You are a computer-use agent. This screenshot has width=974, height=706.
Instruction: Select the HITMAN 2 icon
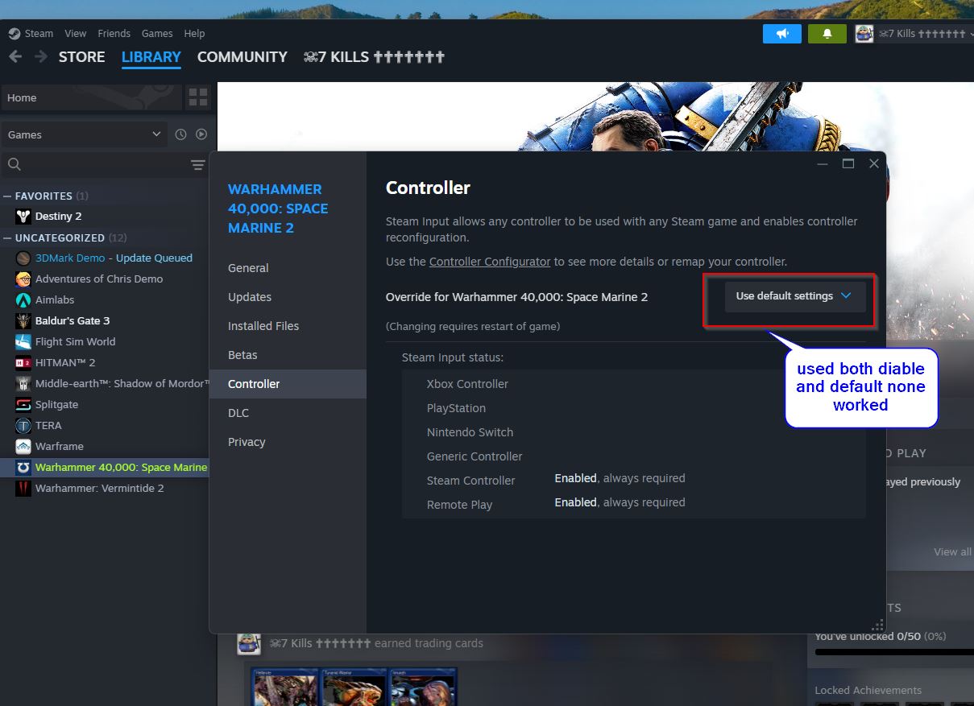pyautogui.click(x=23, y=363)
